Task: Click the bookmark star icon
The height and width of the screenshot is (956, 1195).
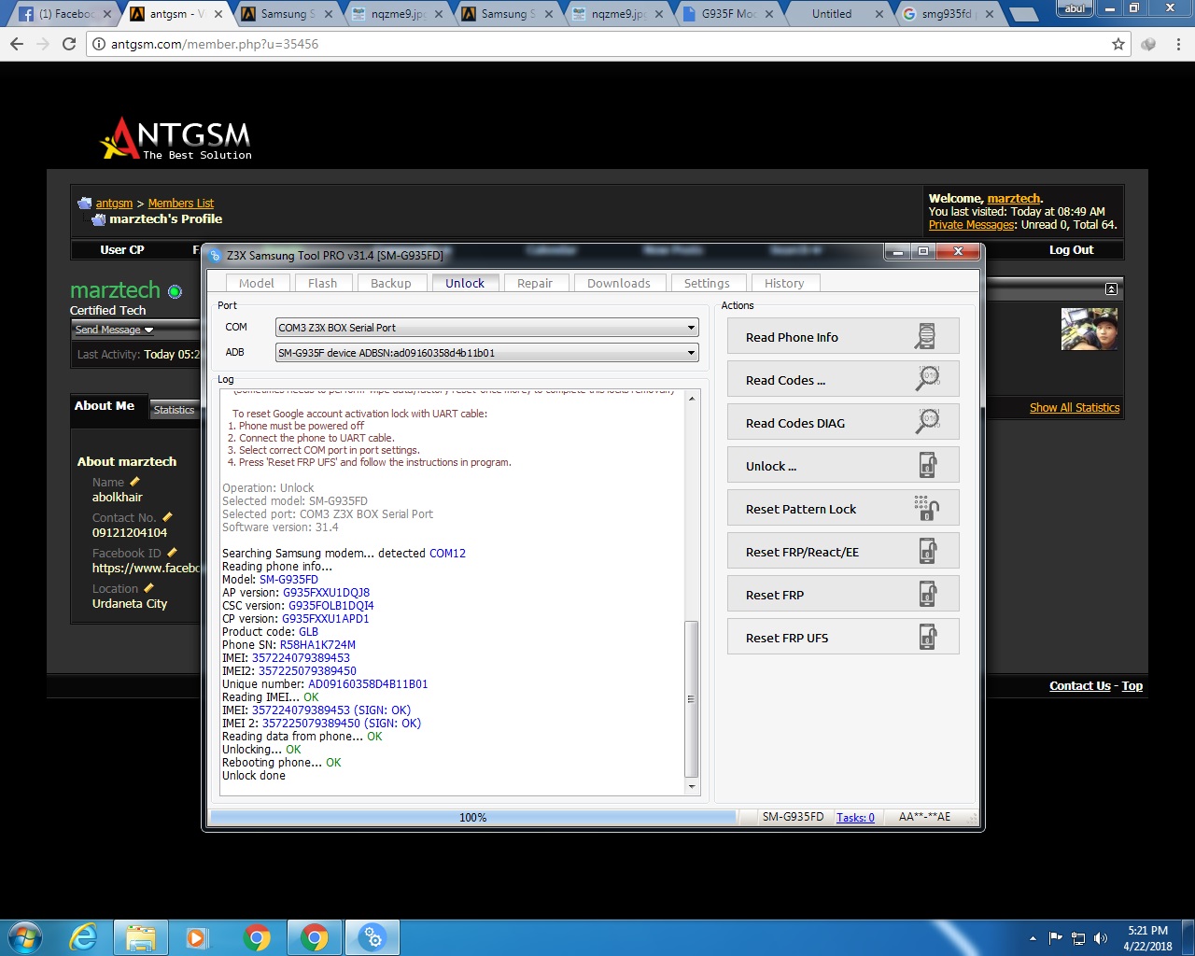Action: click(x=1118, y=44)
